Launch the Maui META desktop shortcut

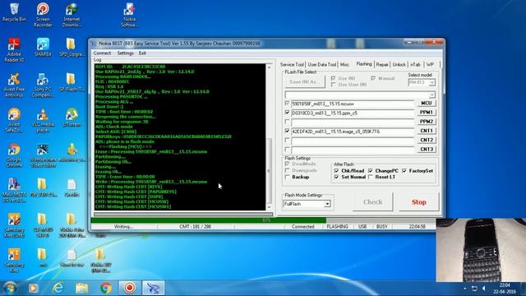(14, 190)
